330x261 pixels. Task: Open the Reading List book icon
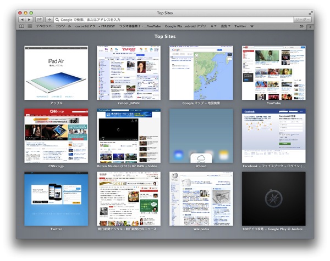[21, 26]
